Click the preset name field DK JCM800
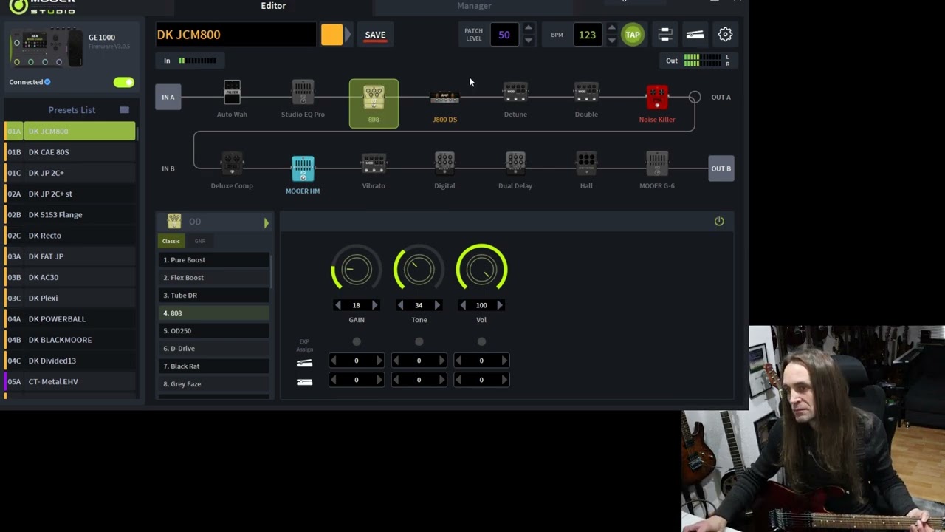The width and height of the screenshot is (945, 532). (x=236, y=35)
